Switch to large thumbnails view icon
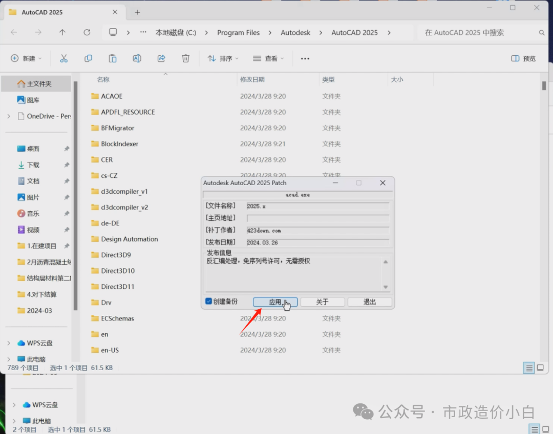This screenshot has height=434, width=553. 540,368
